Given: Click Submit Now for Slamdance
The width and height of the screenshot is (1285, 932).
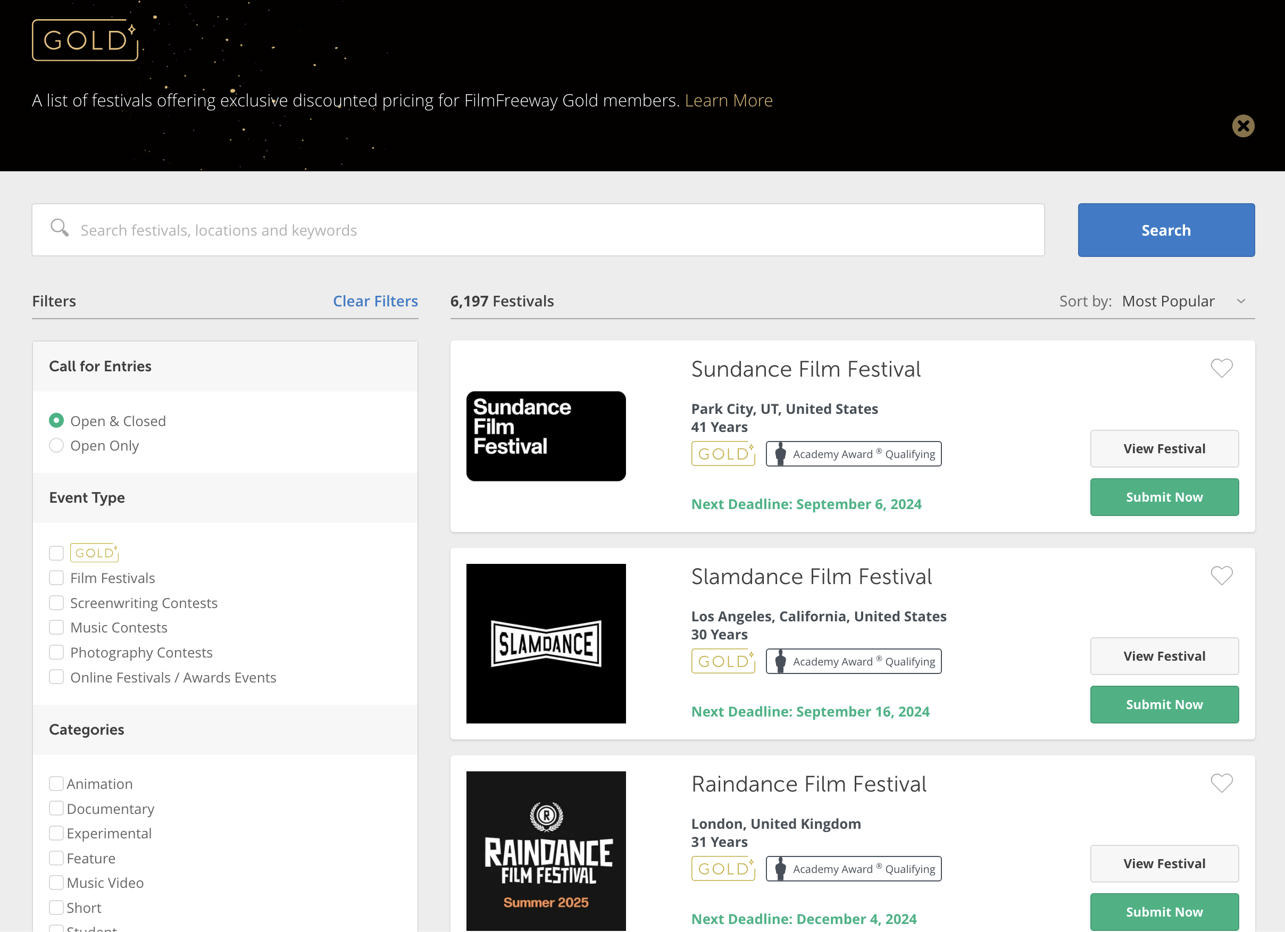Looking at the screenshot, I should [x=1164, y=704].
